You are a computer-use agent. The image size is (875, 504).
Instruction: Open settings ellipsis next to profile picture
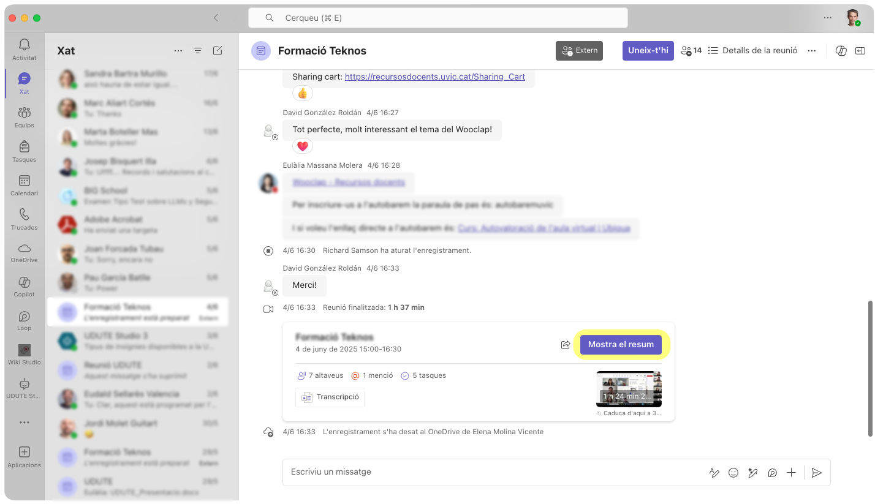click(828, 18)
